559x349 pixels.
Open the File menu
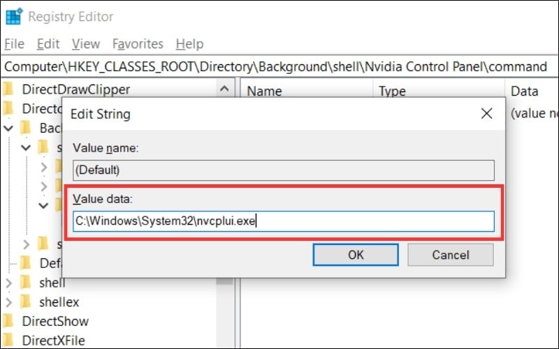14,44
